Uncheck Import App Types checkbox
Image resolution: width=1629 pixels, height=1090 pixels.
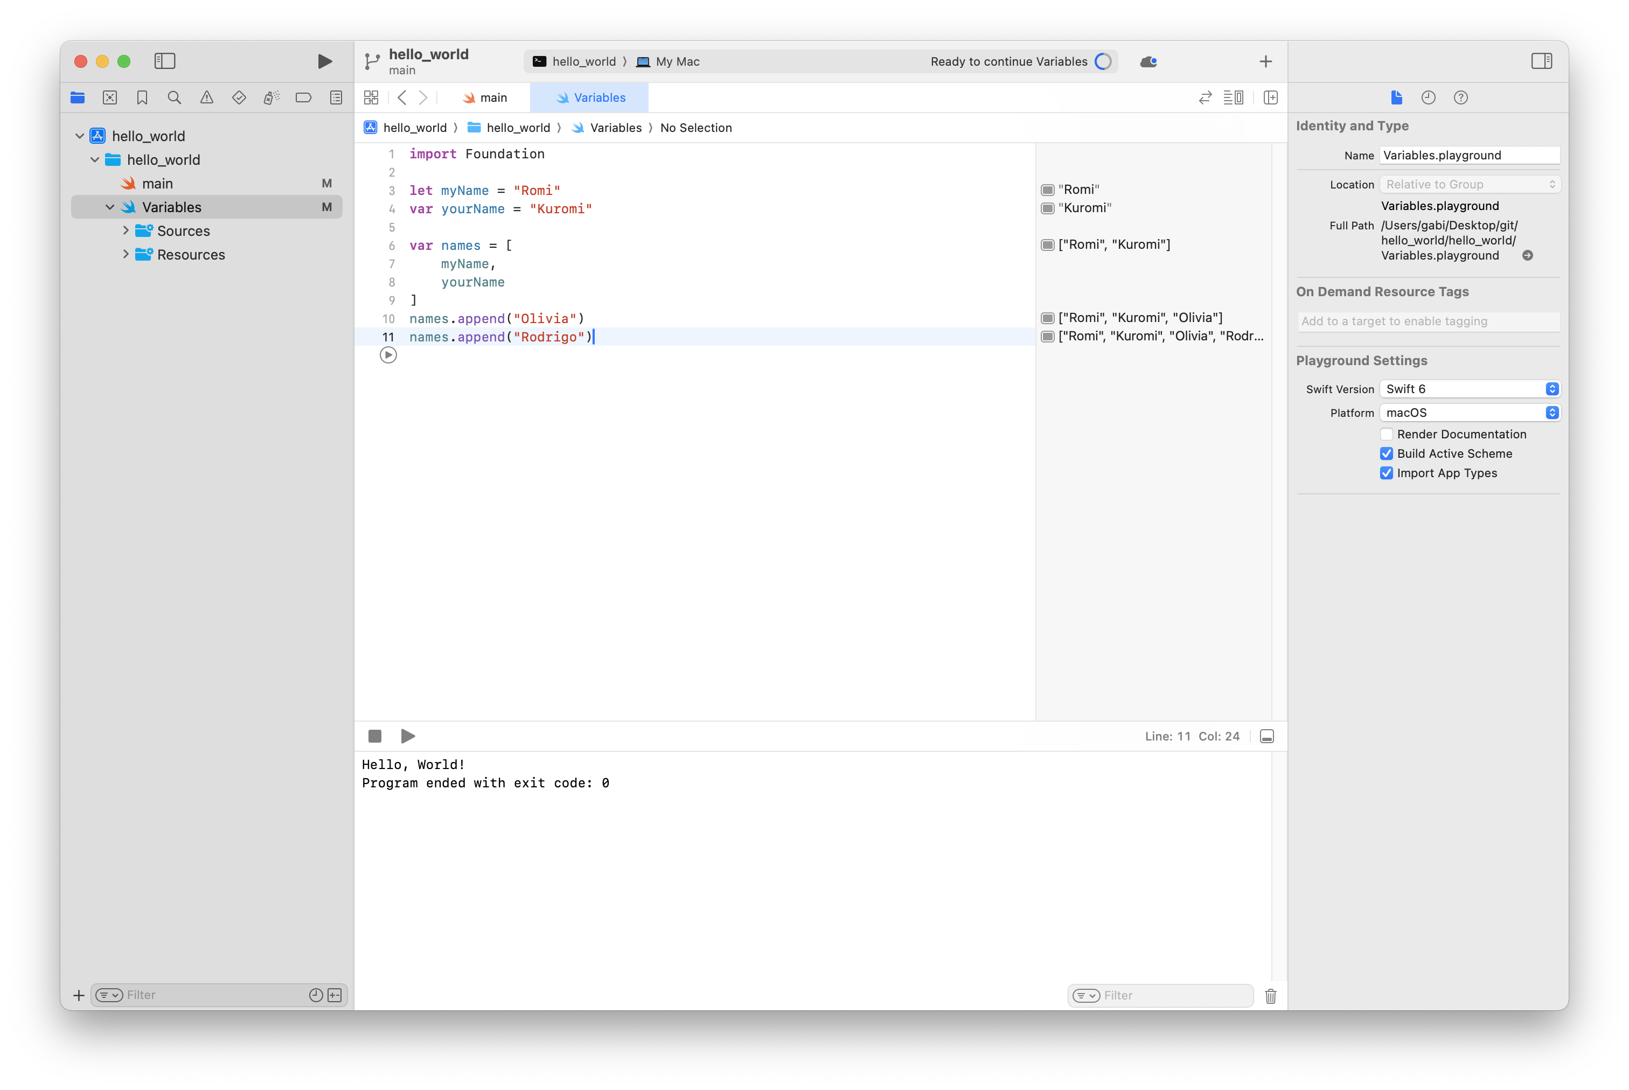(x=1386, y=473)
